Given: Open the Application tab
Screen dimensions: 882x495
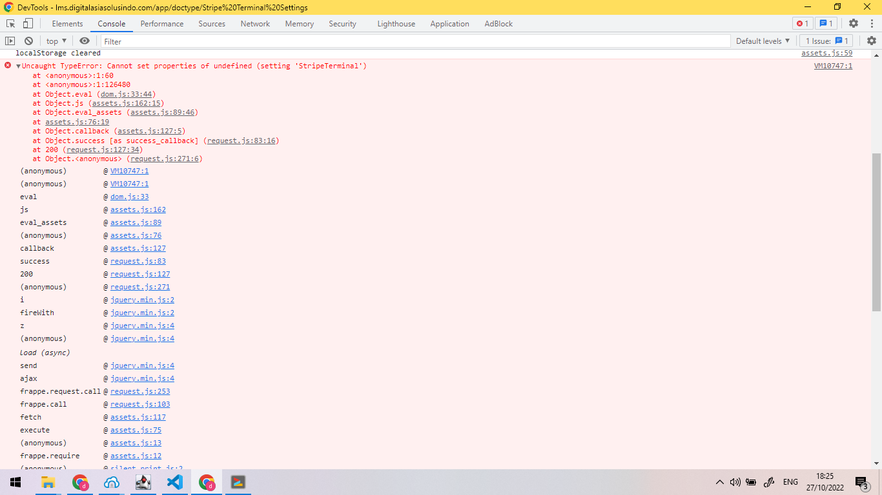Looking at the screenshot, I should point(449,24).
